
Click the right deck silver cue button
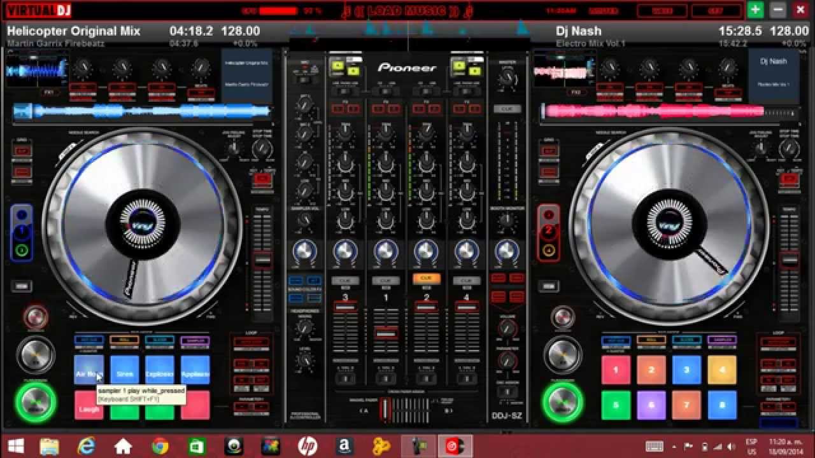(563, 355)
